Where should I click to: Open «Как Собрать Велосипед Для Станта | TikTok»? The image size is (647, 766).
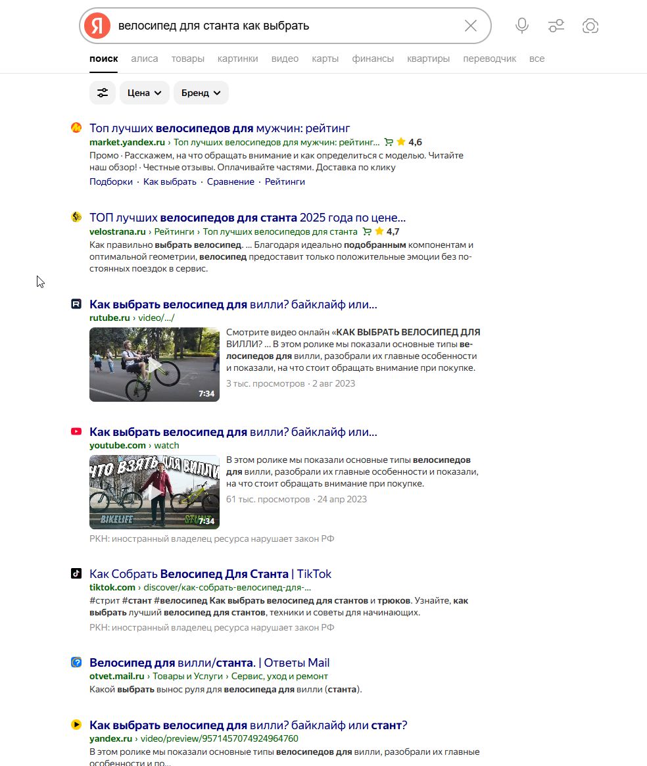pyautogui.click(x=210, y=573)
